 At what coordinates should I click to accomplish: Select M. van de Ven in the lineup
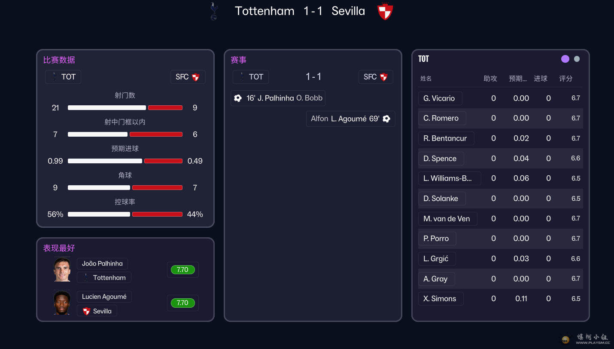(447, 219)
